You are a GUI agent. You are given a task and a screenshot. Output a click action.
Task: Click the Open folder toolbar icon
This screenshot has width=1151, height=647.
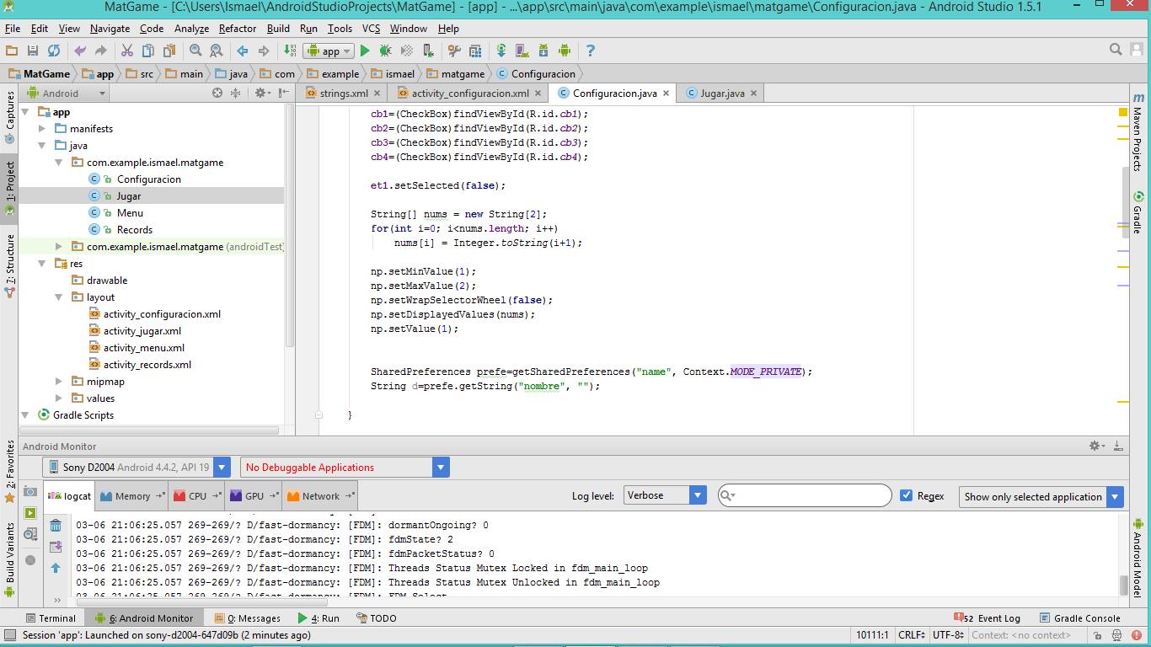click(x=12, y=51)
